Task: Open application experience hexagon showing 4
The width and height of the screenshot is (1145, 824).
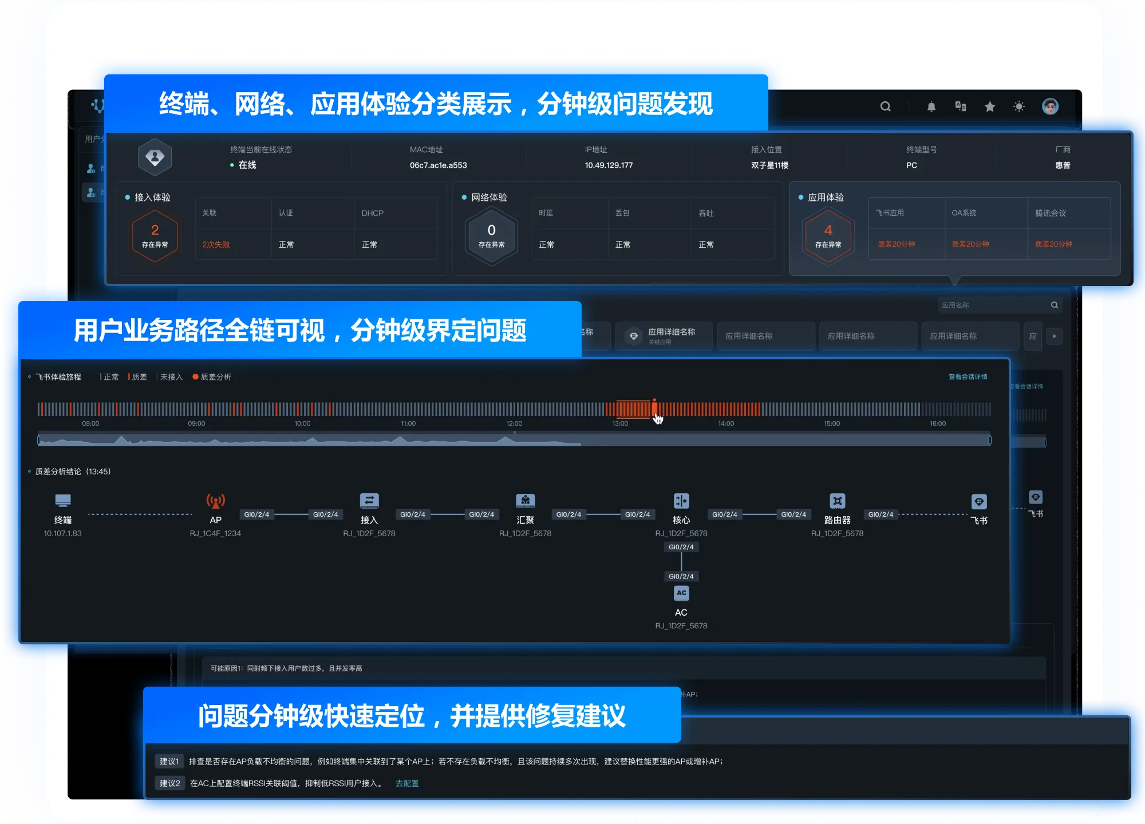Action: tap(828, 235)
